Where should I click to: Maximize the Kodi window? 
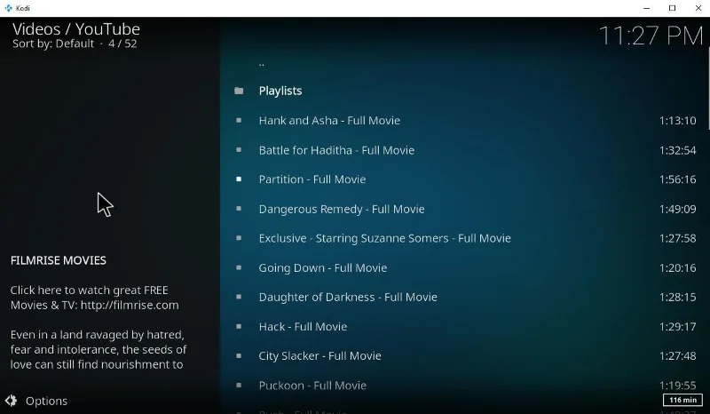point(673,8)
